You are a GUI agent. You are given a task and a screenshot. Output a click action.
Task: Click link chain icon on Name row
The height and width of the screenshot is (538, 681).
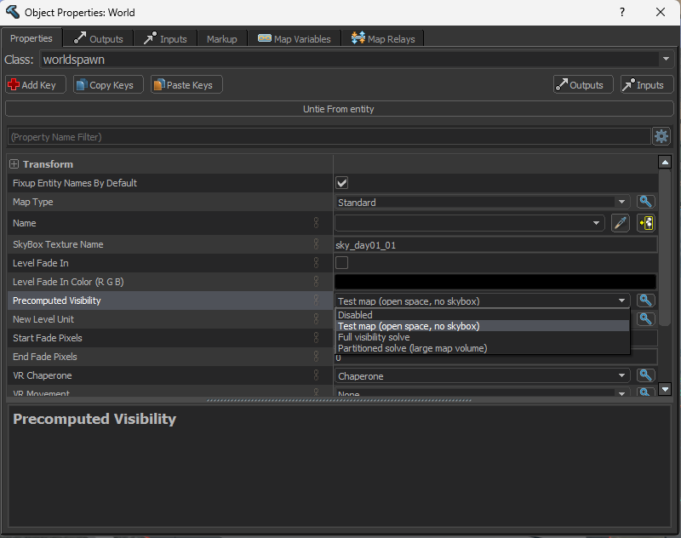tap(316, 223)
